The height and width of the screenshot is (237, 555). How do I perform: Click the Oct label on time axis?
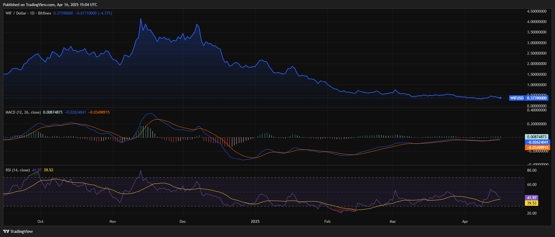(41, 222)
